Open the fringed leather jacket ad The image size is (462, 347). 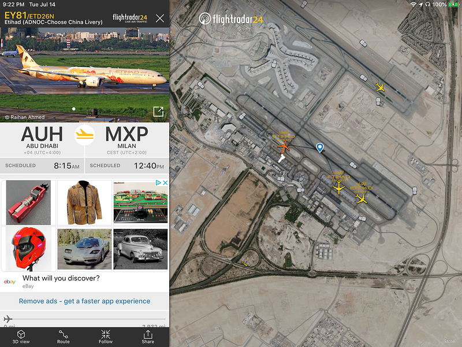click(x=84, y=202)
